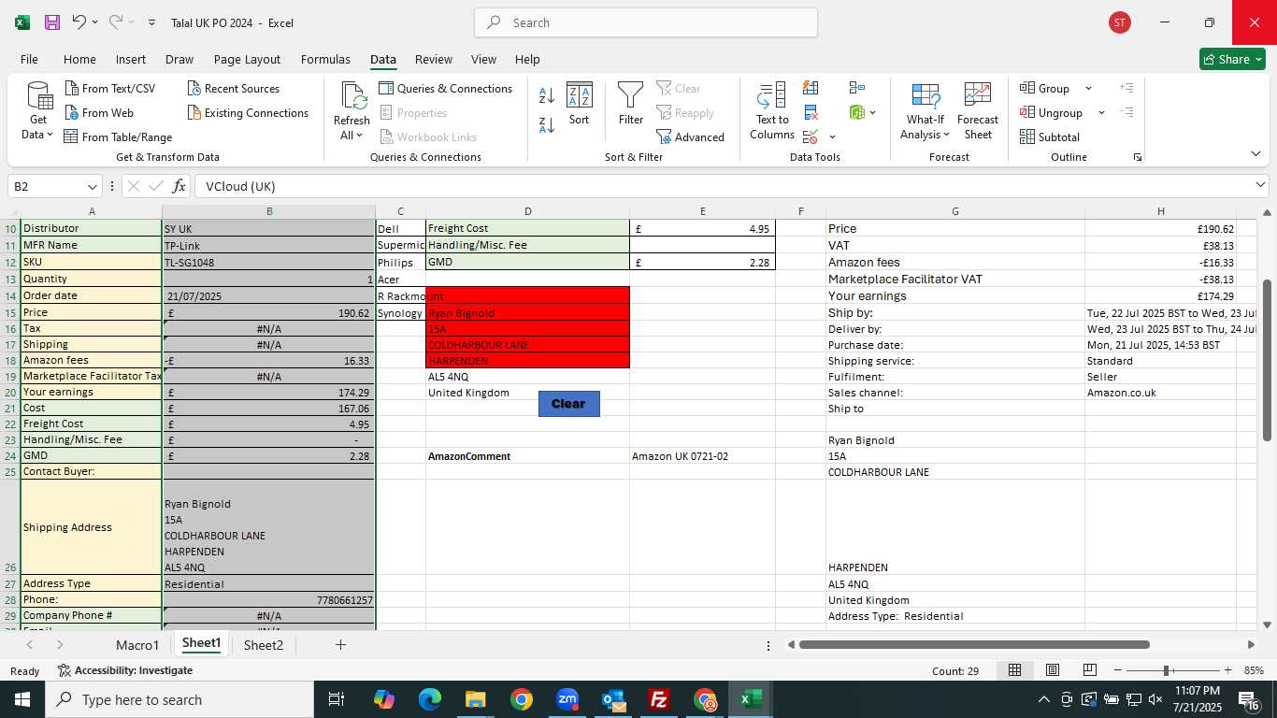Image resolution: width=1277 pixels, height=718 pixels.
Task: Click the zoom in plus button
Action: point(1227,670)
